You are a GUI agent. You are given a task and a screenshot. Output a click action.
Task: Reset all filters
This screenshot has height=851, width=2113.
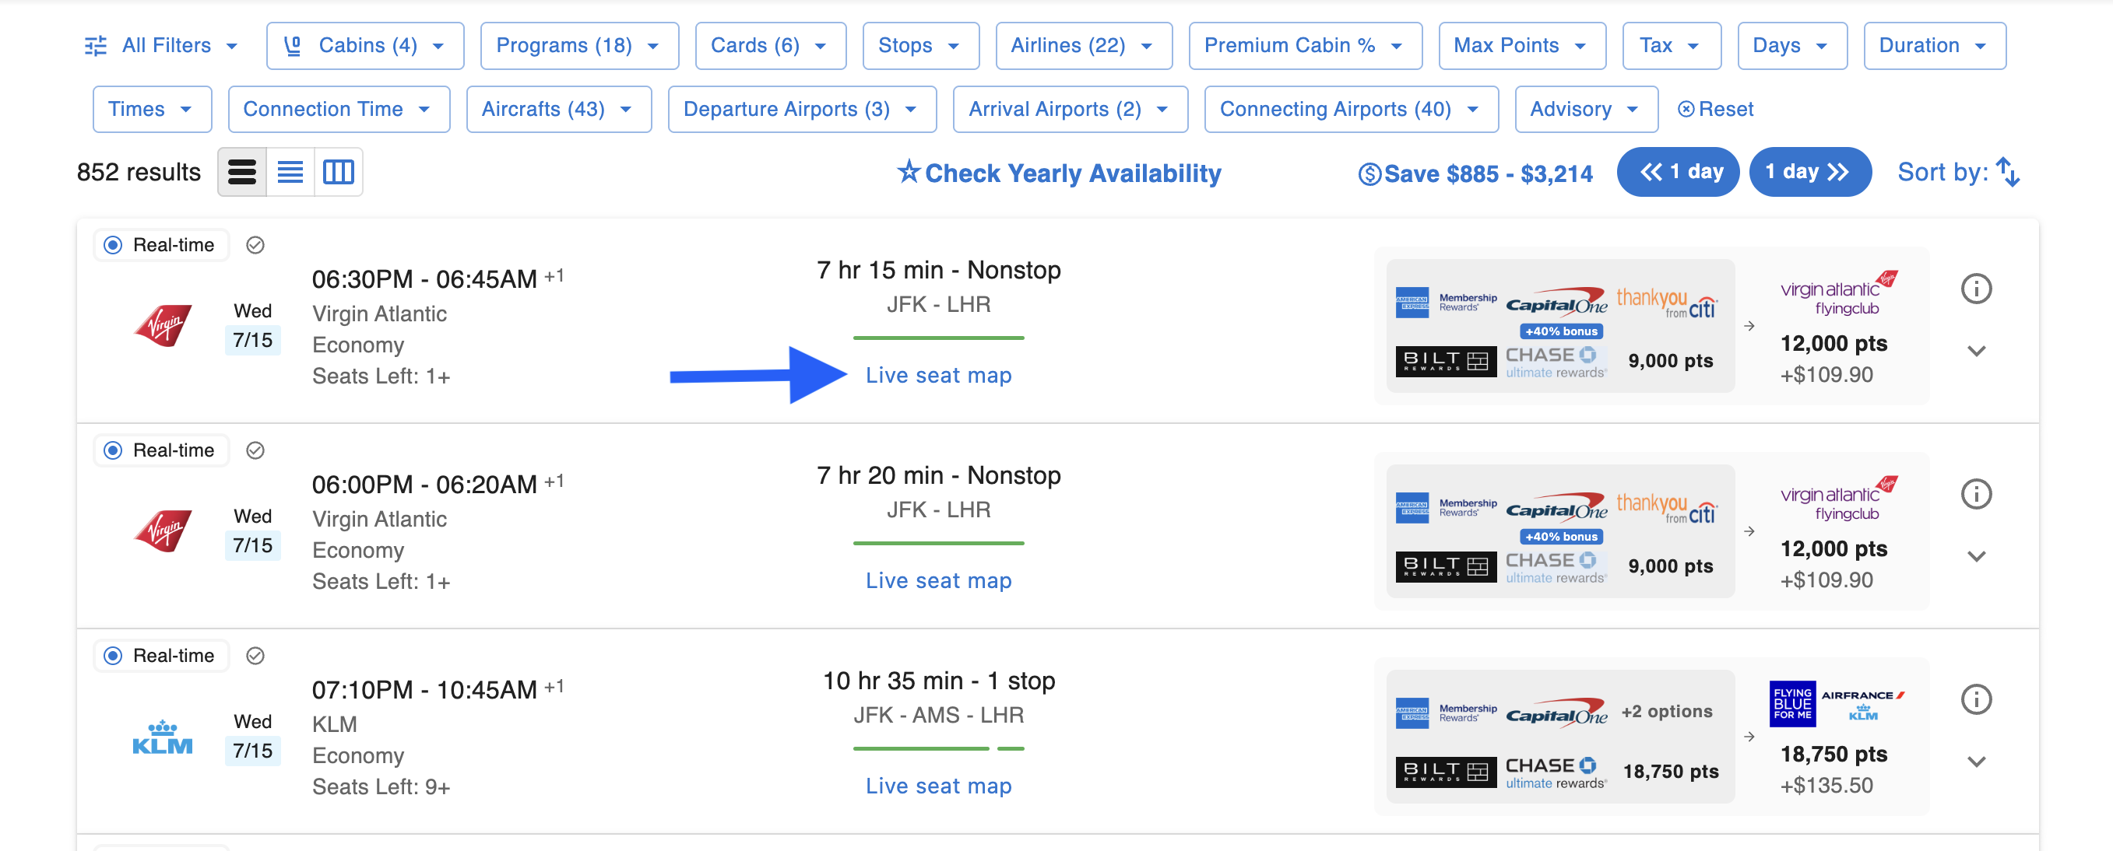[1715, 109]
